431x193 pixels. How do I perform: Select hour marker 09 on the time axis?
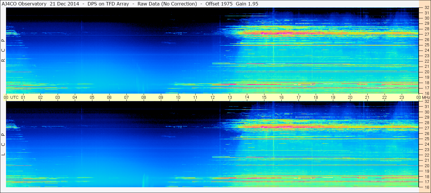(161, 97)
